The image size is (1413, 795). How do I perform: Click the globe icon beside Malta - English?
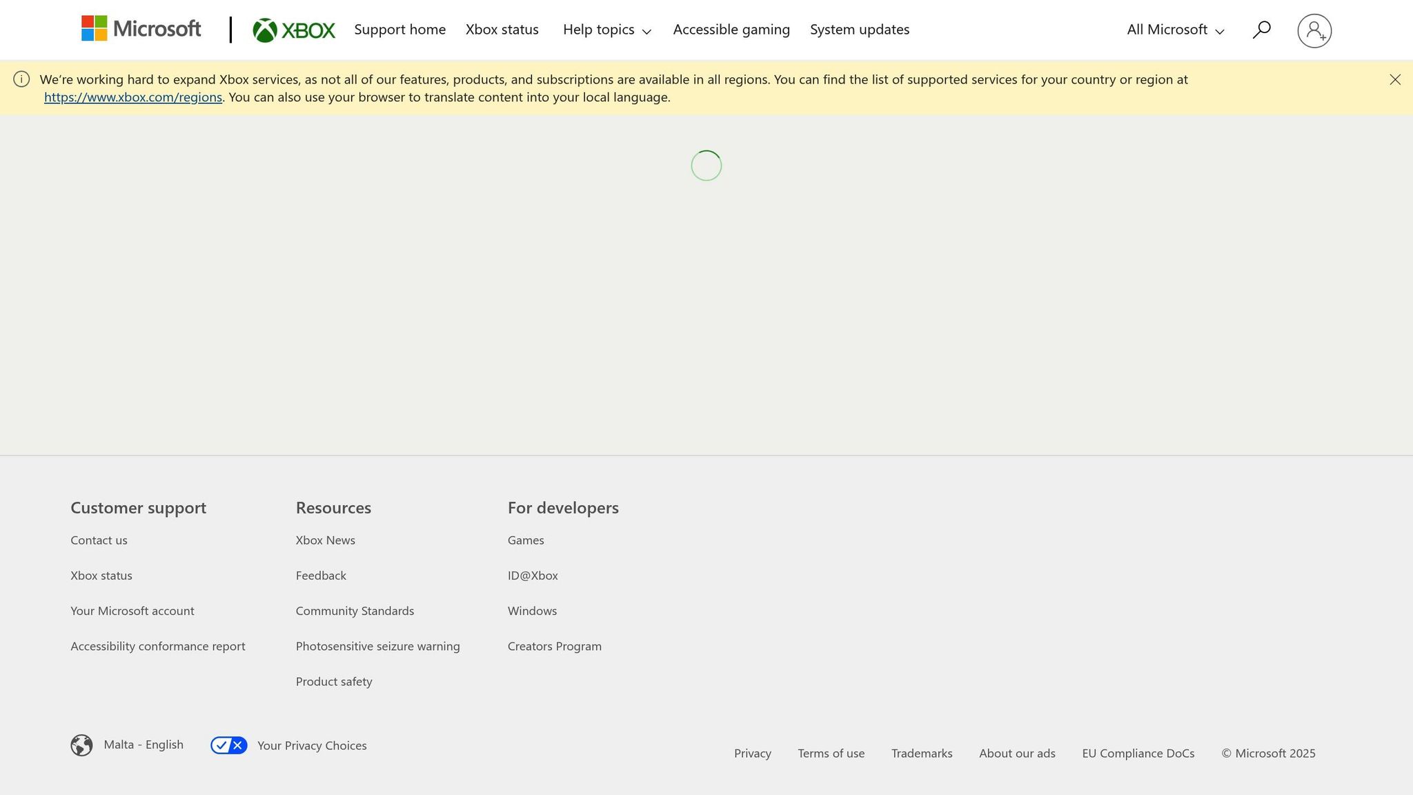[81, 745]
